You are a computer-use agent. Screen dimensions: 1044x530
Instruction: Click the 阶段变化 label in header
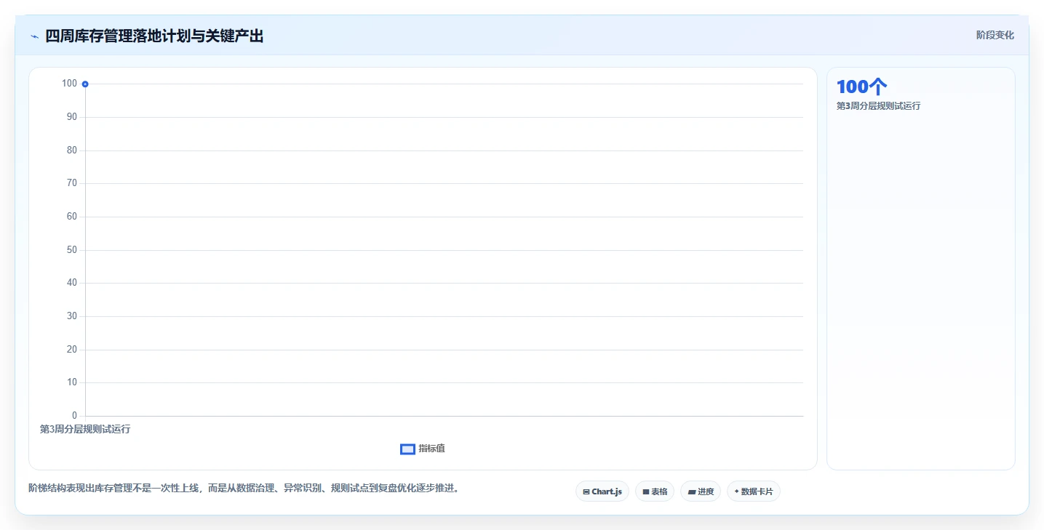[995, 35]
